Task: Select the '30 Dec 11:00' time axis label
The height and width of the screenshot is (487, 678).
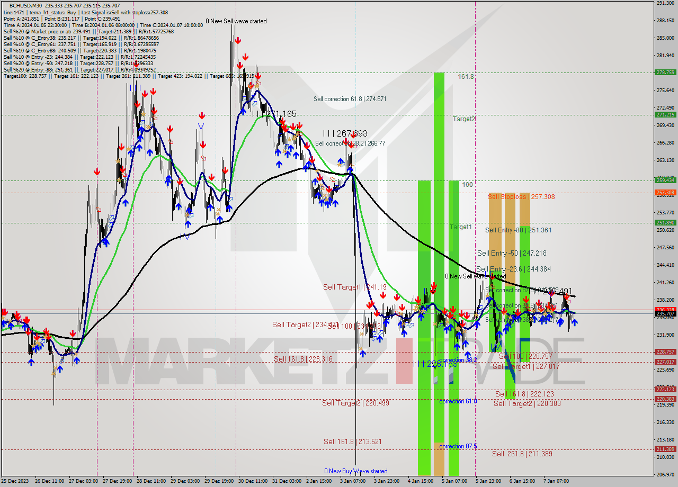Action: coord(254,481)
